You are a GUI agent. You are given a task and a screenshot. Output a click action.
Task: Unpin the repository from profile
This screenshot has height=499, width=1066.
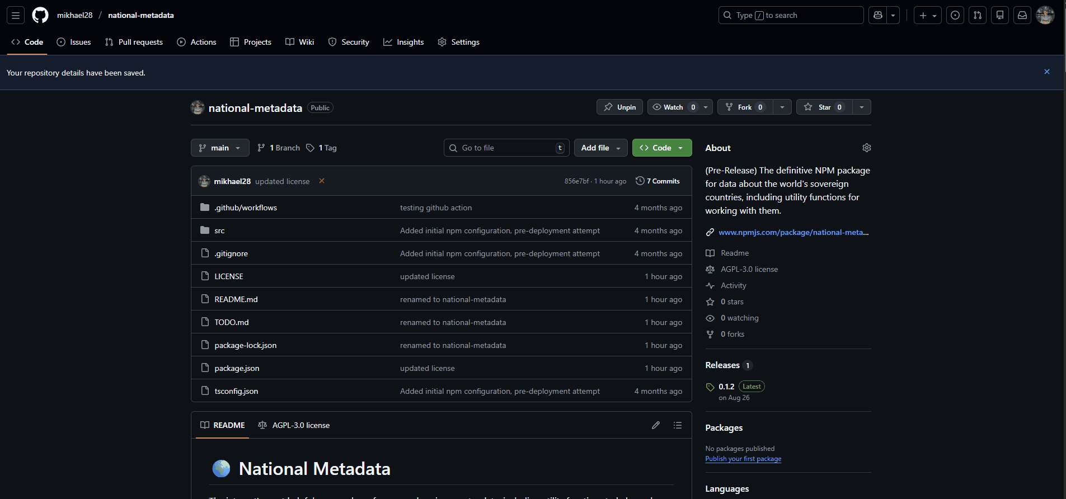(619, 107)
